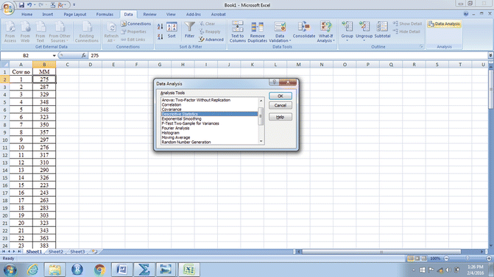Open the Review ribbon tab

149,15
